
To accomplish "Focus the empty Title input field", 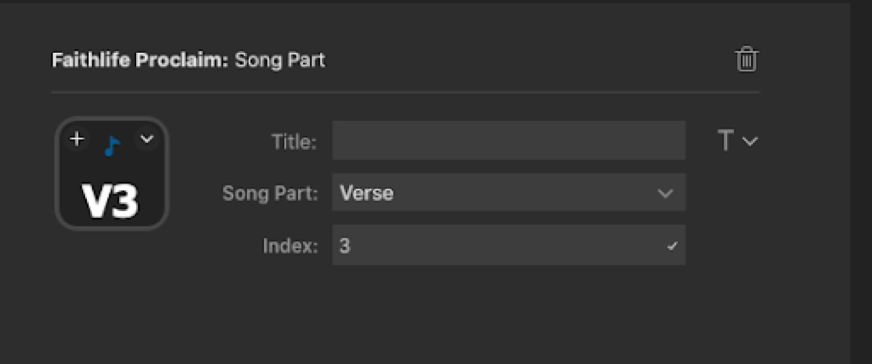I will click(x=509, y=140).
